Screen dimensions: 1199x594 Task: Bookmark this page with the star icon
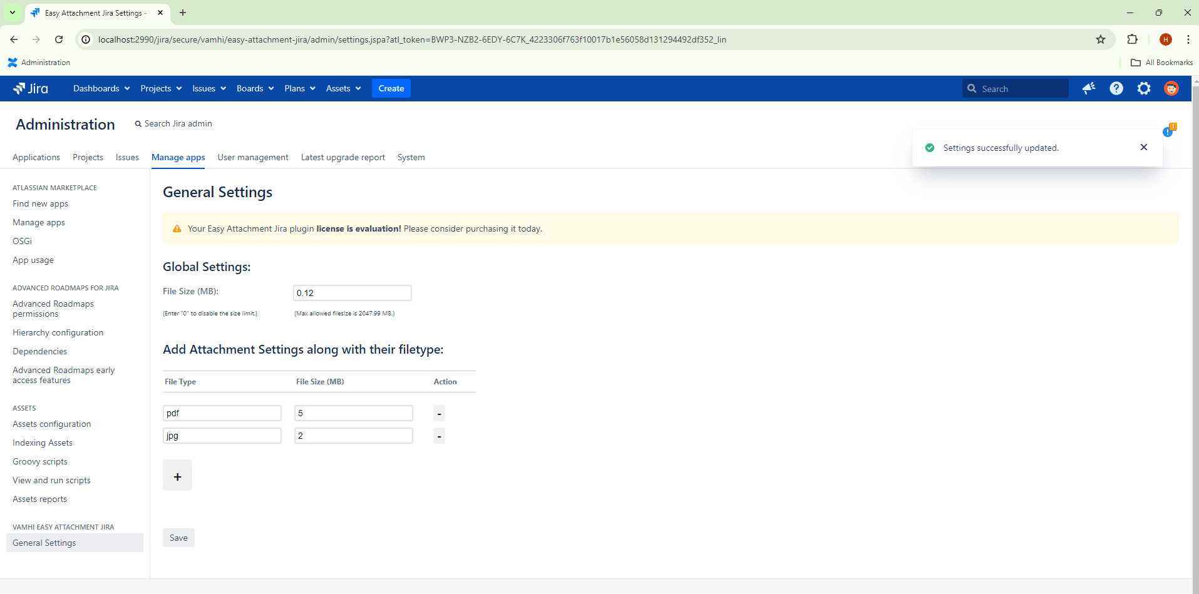[x=1100, y=39]
